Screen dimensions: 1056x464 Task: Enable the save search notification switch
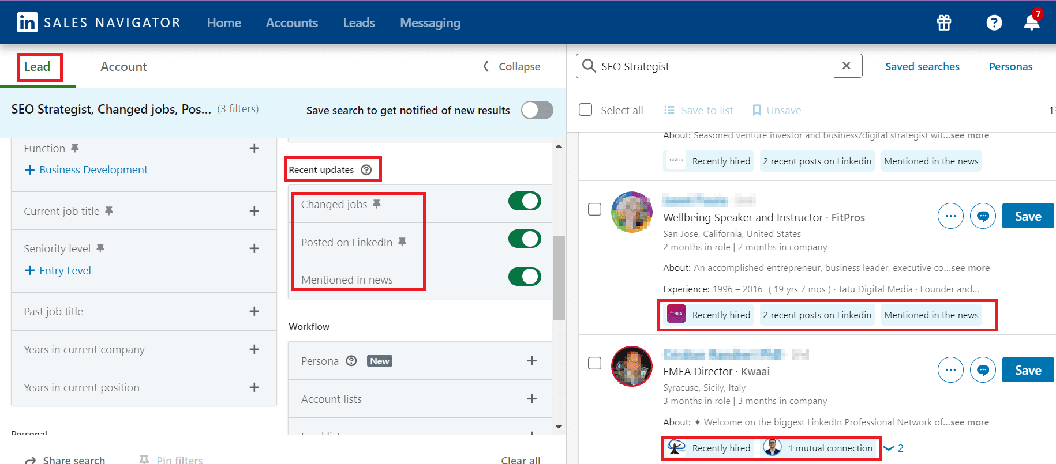[x=537, y=110]
